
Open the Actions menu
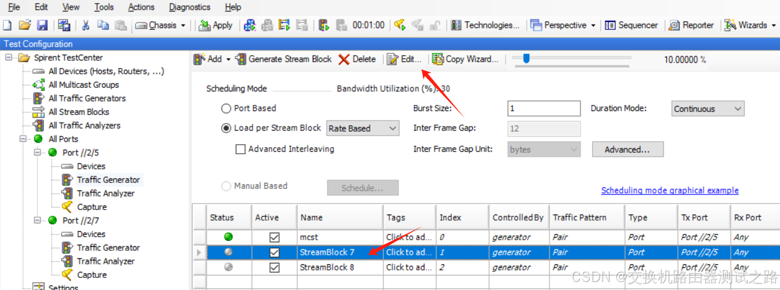[x=141, y=7]
